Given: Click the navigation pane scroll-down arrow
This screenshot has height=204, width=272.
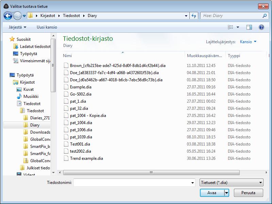Looking at the screenshot, I should pos(53,173).
